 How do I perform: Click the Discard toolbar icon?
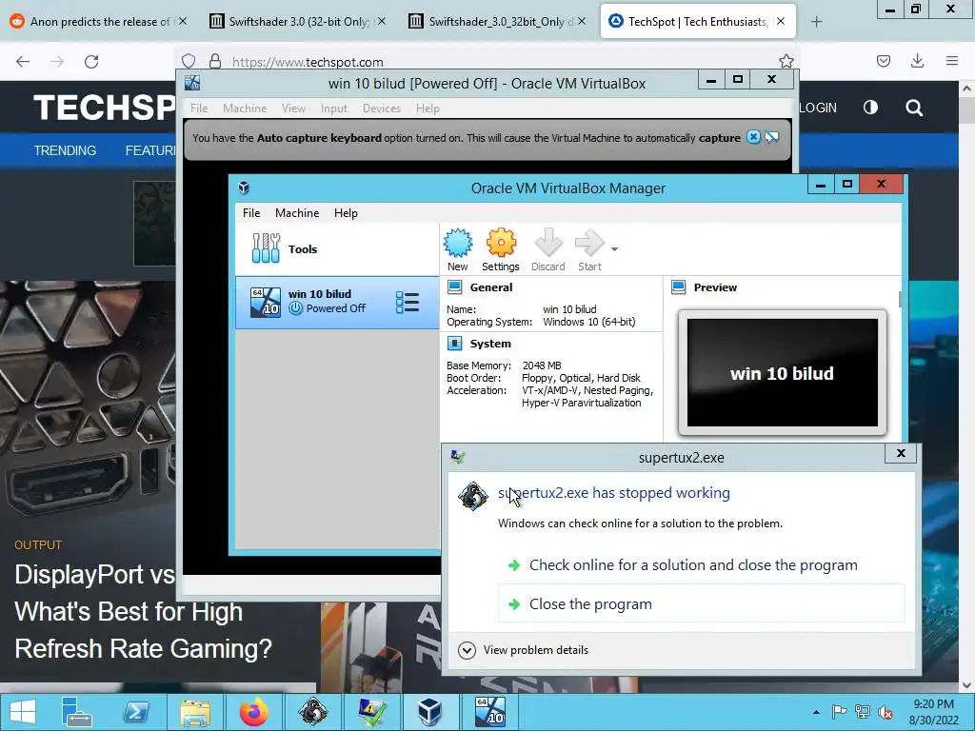click(x=547, y=249)
